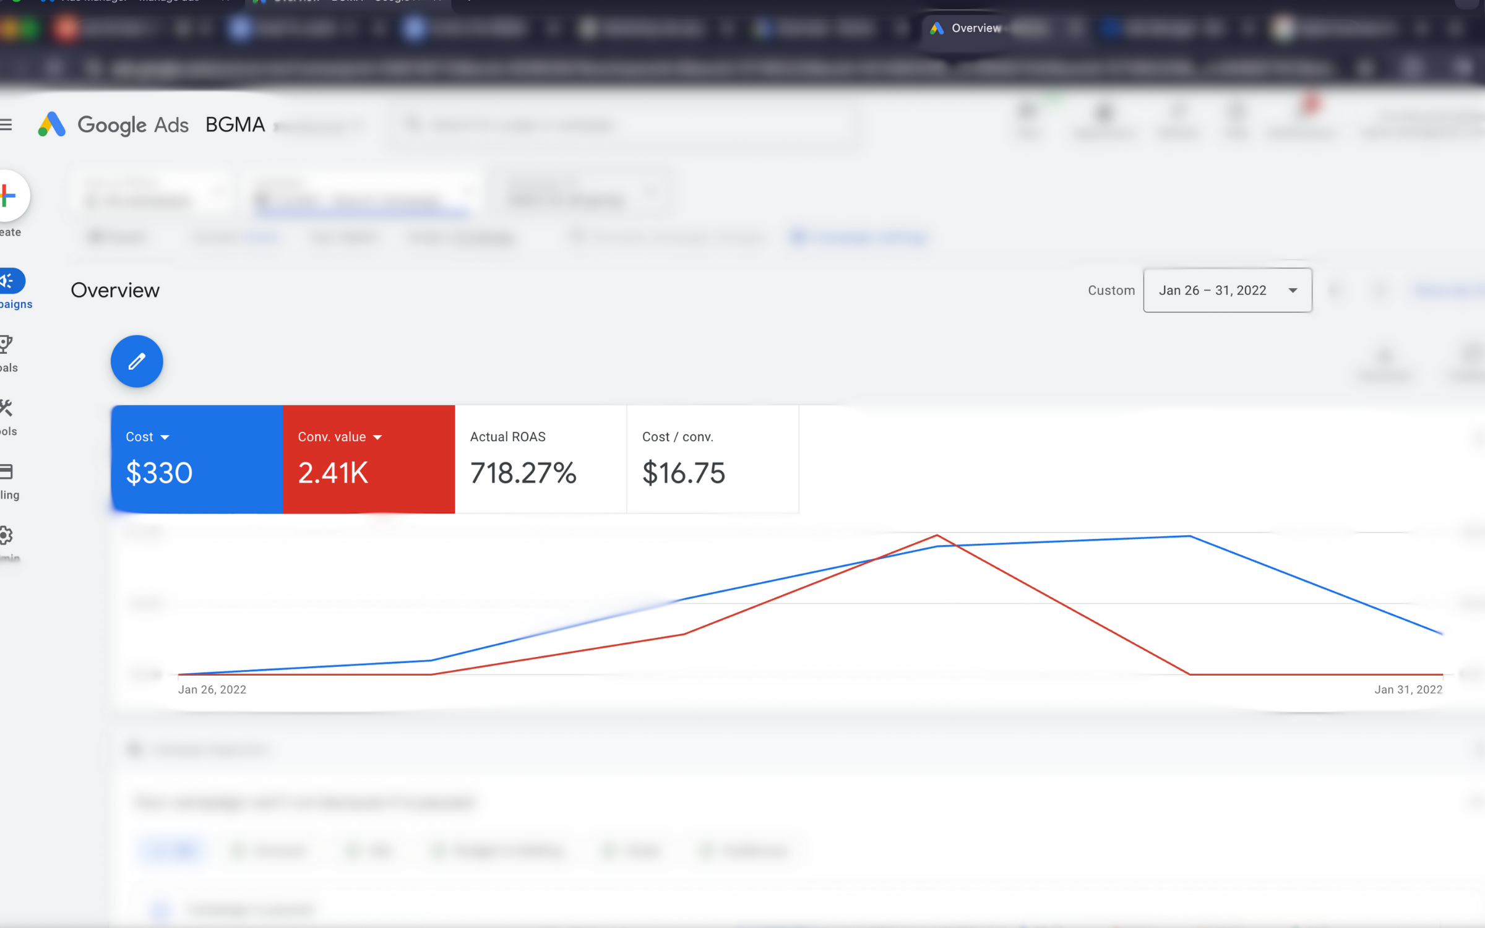Click inside the top search input field
Image resolution: width=1485 pixels, height=928 pixels.
pos(619,124)
